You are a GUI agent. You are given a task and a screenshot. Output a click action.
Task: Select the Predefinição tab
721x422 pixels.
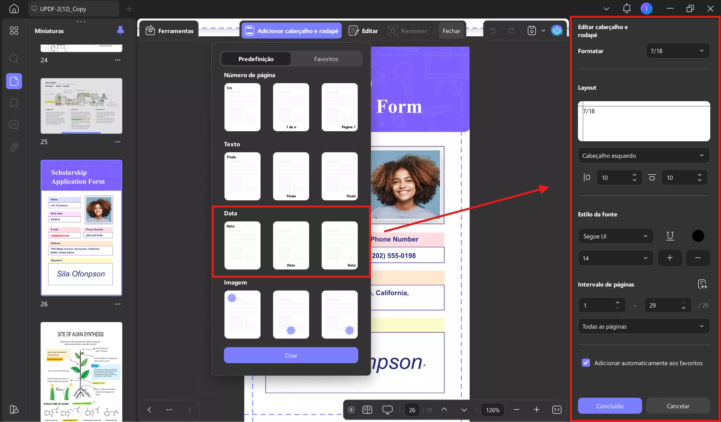[x=256, y=59]
